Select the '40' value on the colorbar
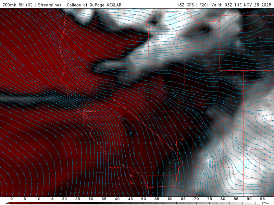The width and height of the screenshot is (274, 205). 117,199
